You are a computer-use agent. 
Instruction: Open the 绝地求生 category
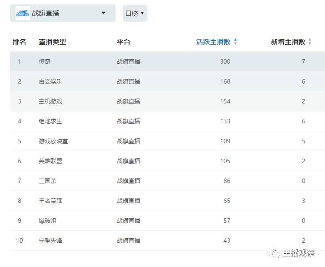click(51, 121)
